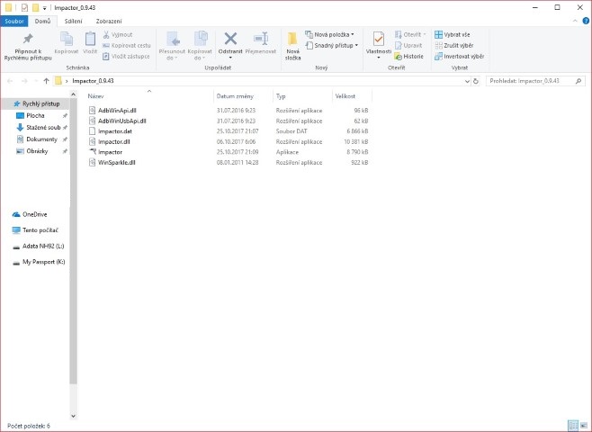Click navigation pane scrollbar down arrow
Screen dimensions: 592x432
[x=73, y=416]
